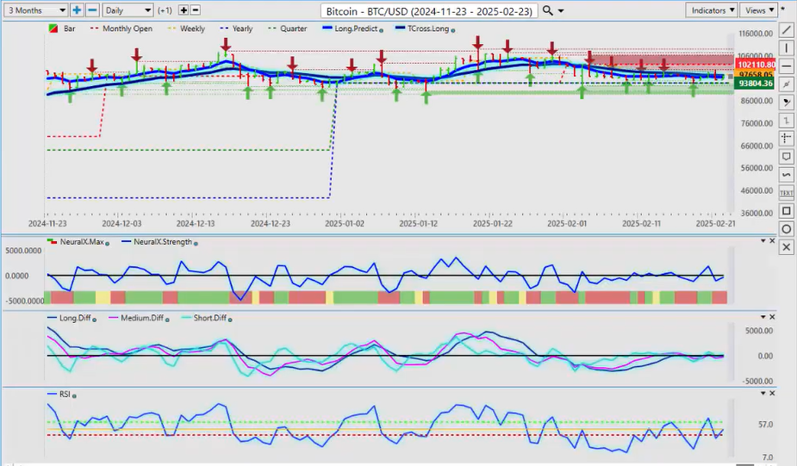Click the RSI settings dot
The height and width of the screenshot is (466, 797).
[x=74, y=396]
